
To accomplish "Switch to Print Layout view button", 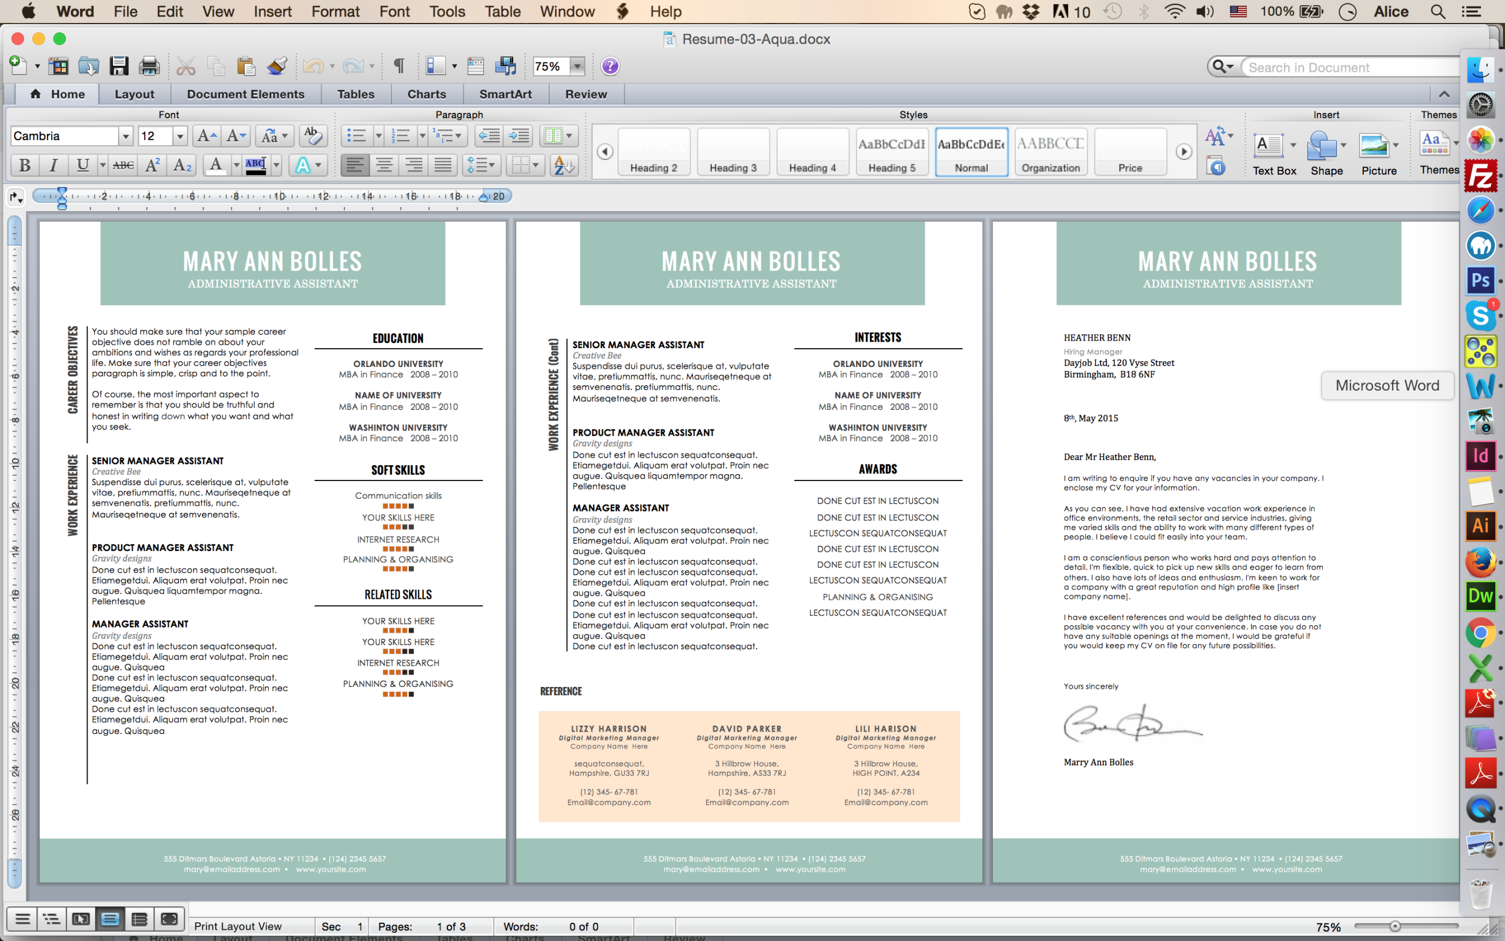I will (110, 919).
